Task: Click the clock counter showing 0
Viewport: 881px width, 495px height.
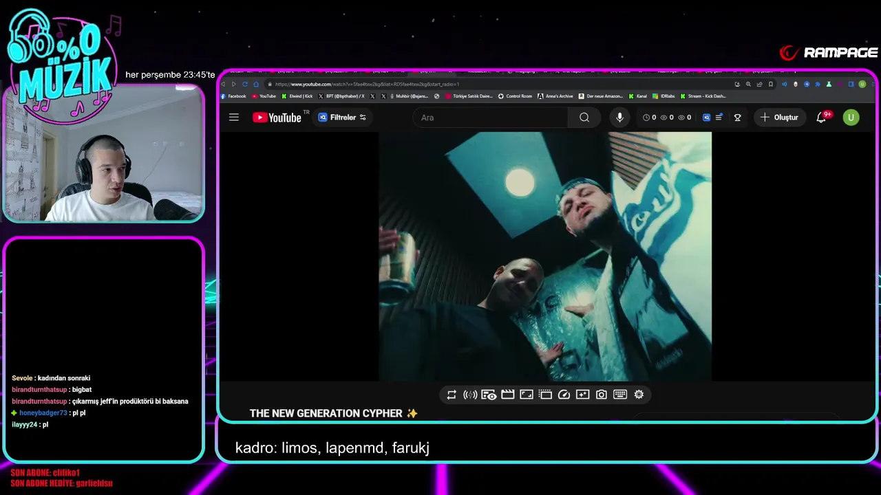Action: click(649, 118)
